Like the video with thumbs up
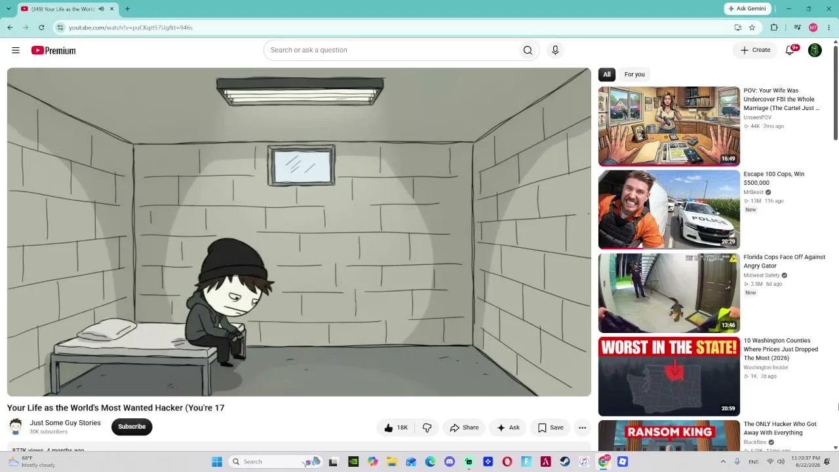 [395, 427]
